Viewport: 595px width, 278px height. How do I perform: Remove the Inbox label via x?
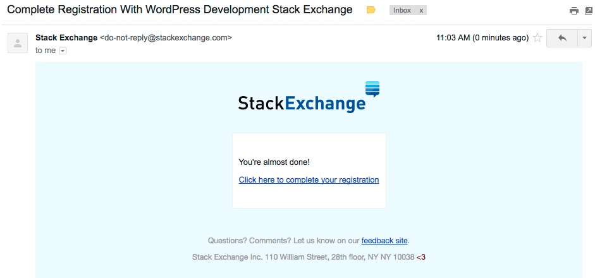point(421,11)
